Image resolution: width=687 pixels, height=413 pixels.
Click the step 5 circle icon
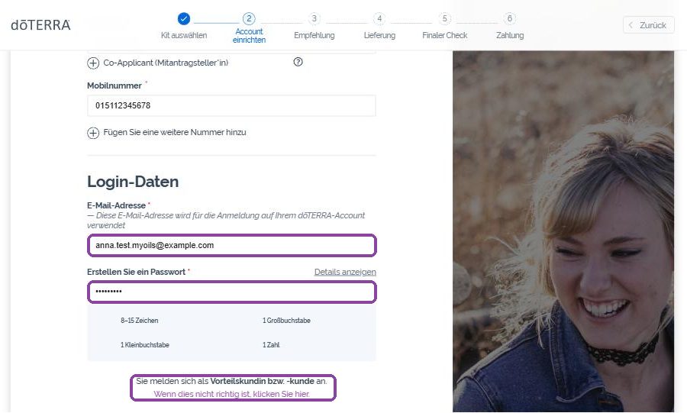coord(445,19)
